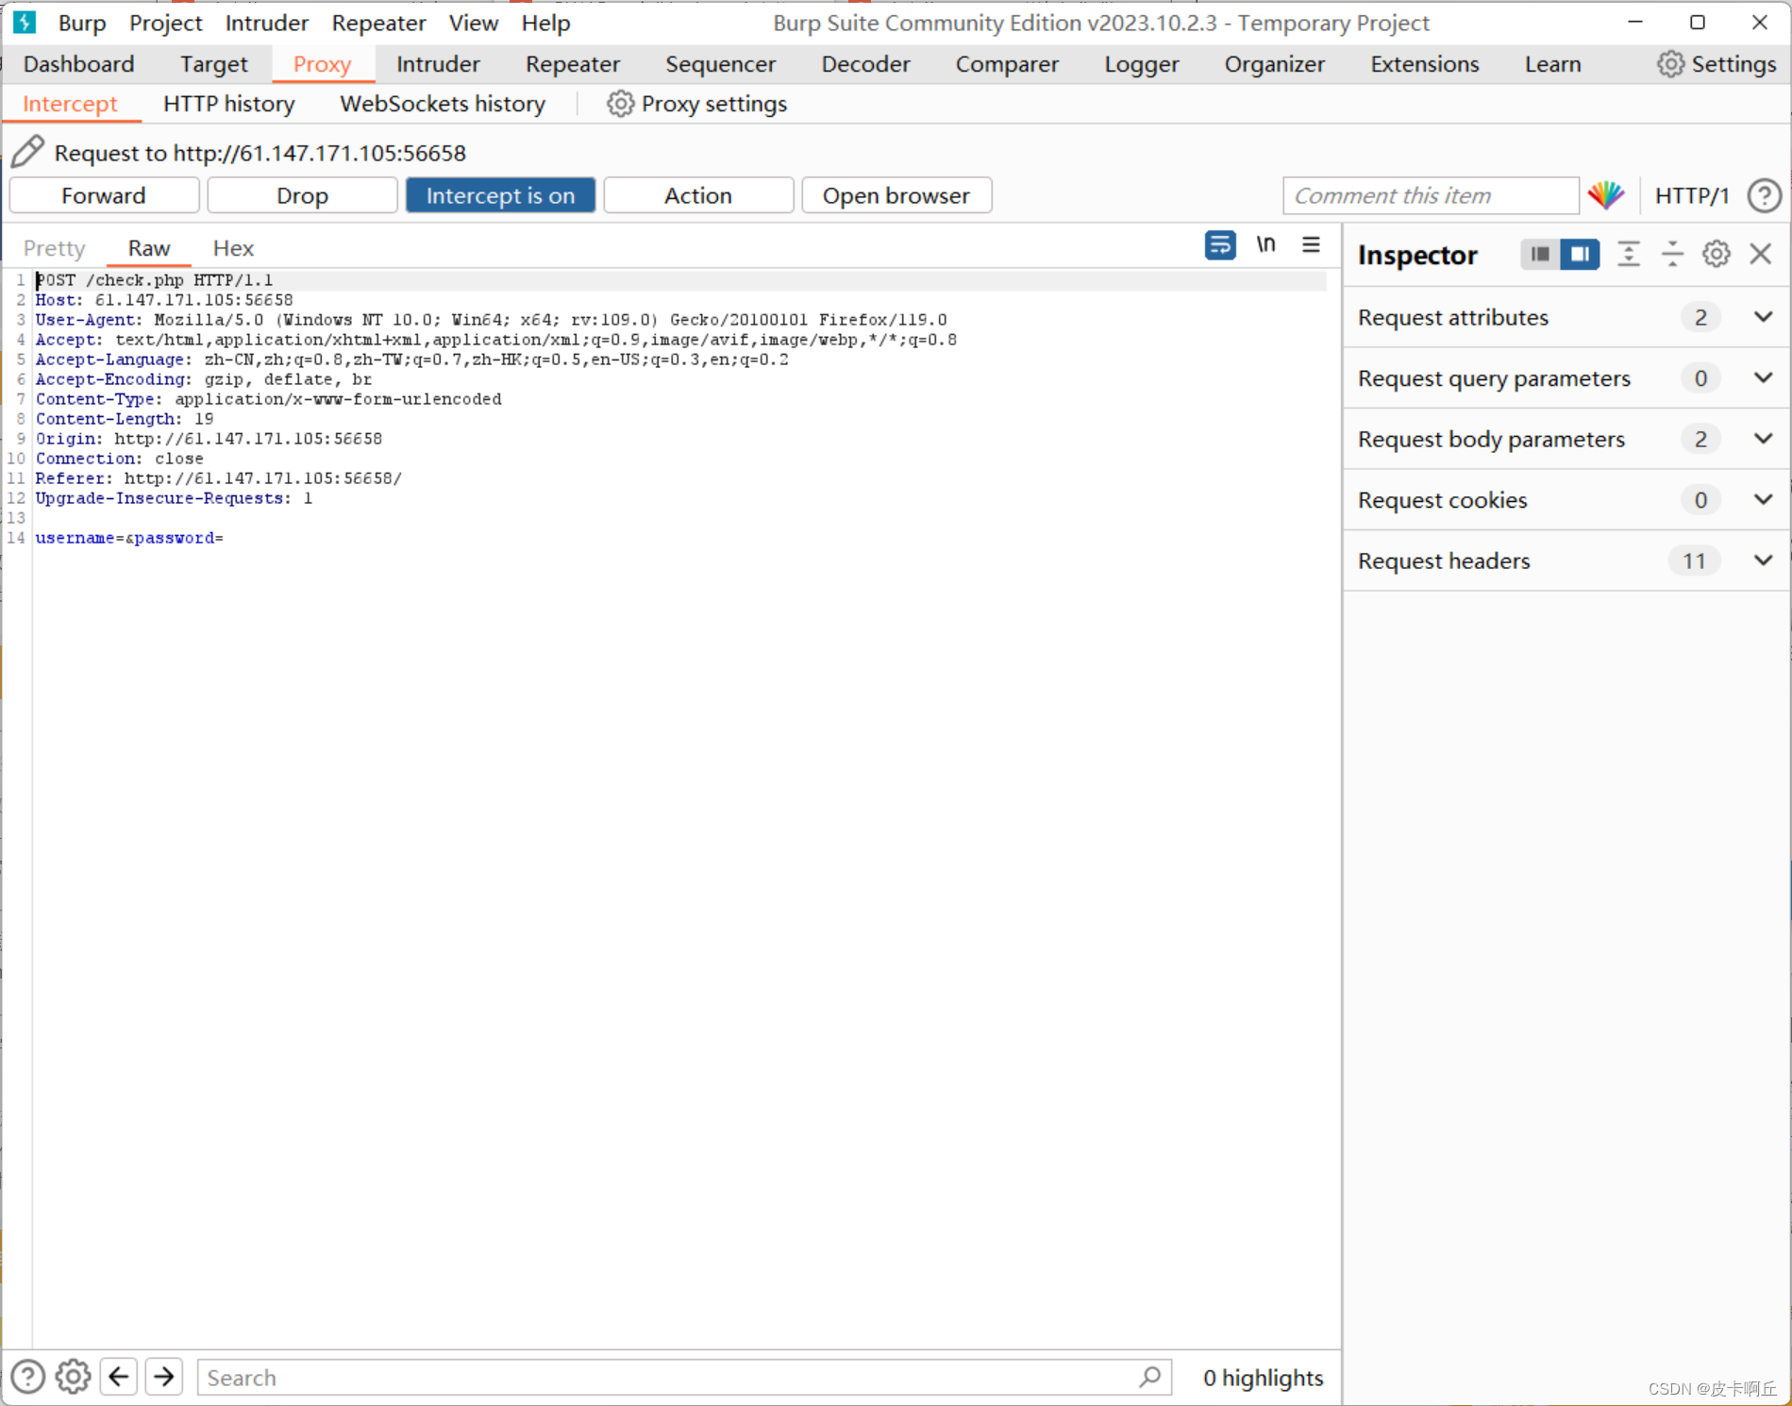
Task: Expand the Request cookies section
Action: pos(1763,499)
